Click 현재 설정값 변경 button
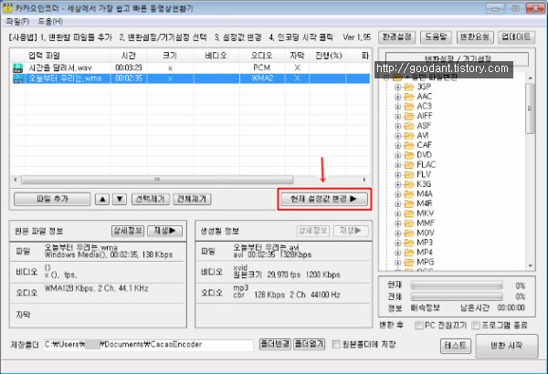 [x=324, y=199]
